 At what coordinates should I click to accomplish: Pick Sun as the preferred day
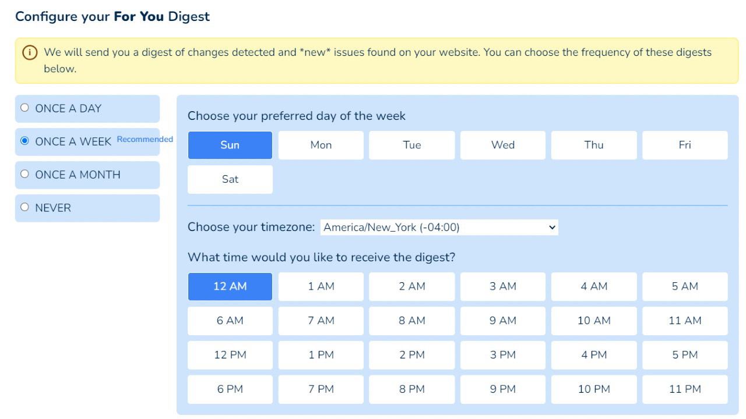(230, 145)
